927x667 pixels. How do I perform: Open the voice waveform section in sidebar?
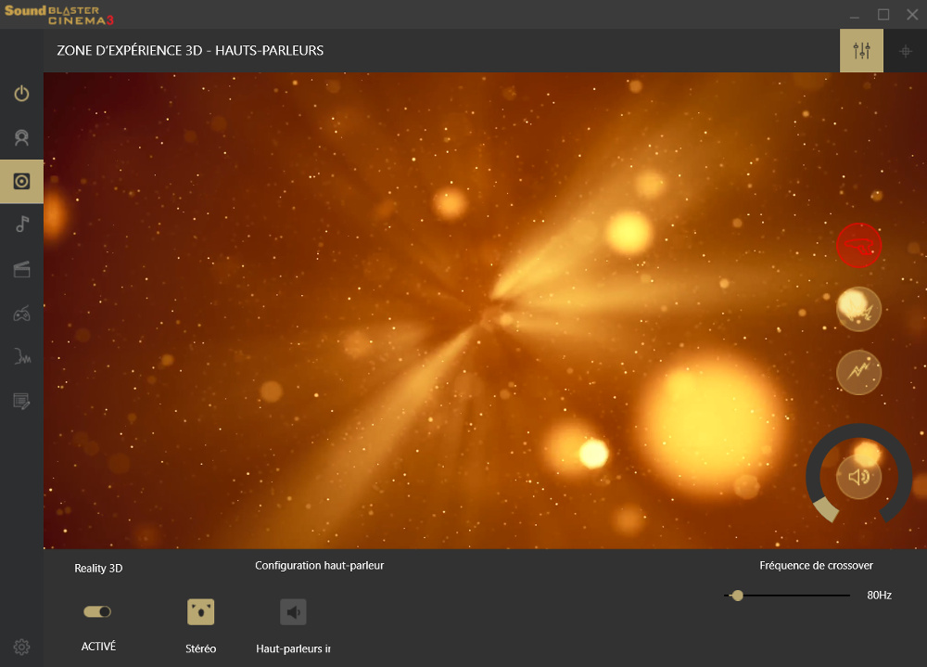click(x=21, y=357)
